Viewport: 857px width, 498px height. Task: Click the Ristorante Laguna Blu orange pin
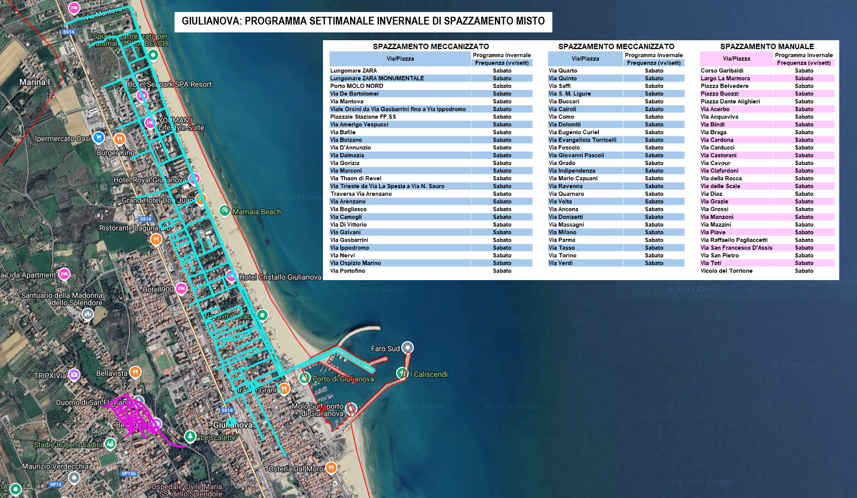pos(156,239)
